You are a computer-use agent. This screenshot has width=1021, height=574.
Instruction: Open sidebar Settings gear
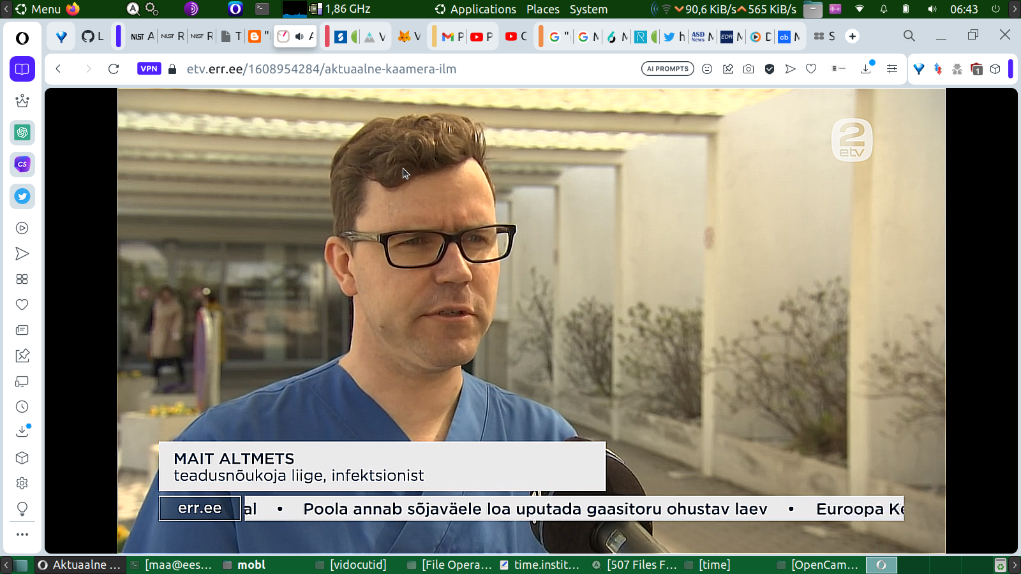point(22,483)
